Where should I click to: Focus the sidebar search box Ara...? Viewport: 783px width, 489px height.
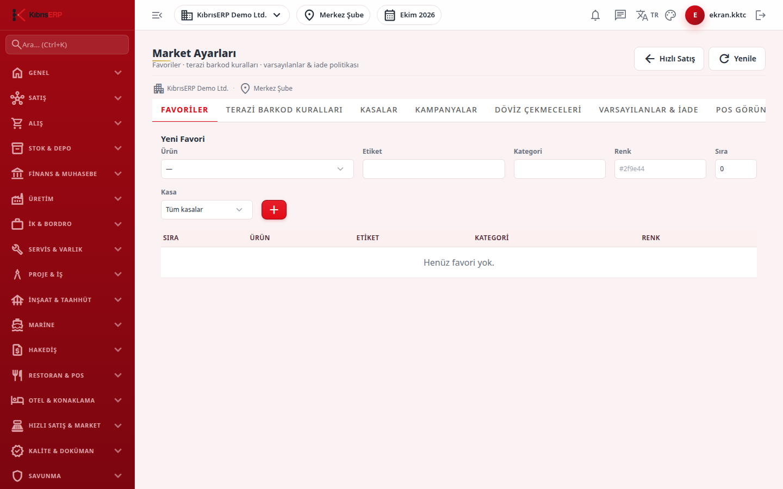[67, 45]
